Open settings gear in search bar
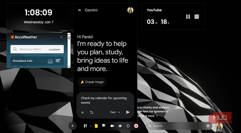Viewport: 241px width, 133px height. [208, 126]
